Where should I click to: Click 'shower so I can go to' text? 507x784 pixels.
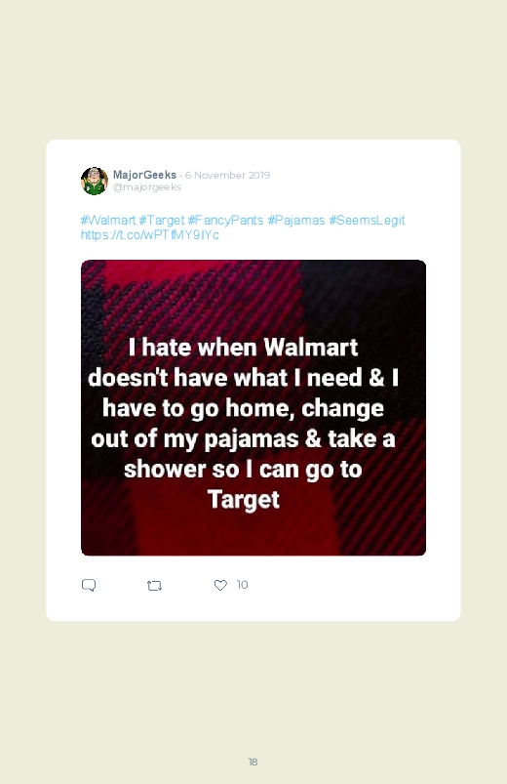pyautogui.click(x=243, y=469)
